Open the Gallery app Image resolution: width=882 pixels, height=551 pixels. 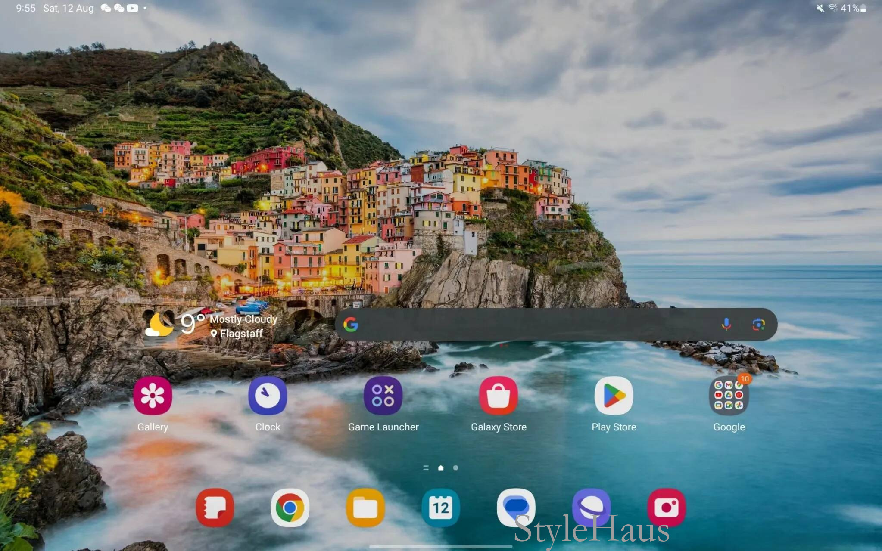point(153,396)
